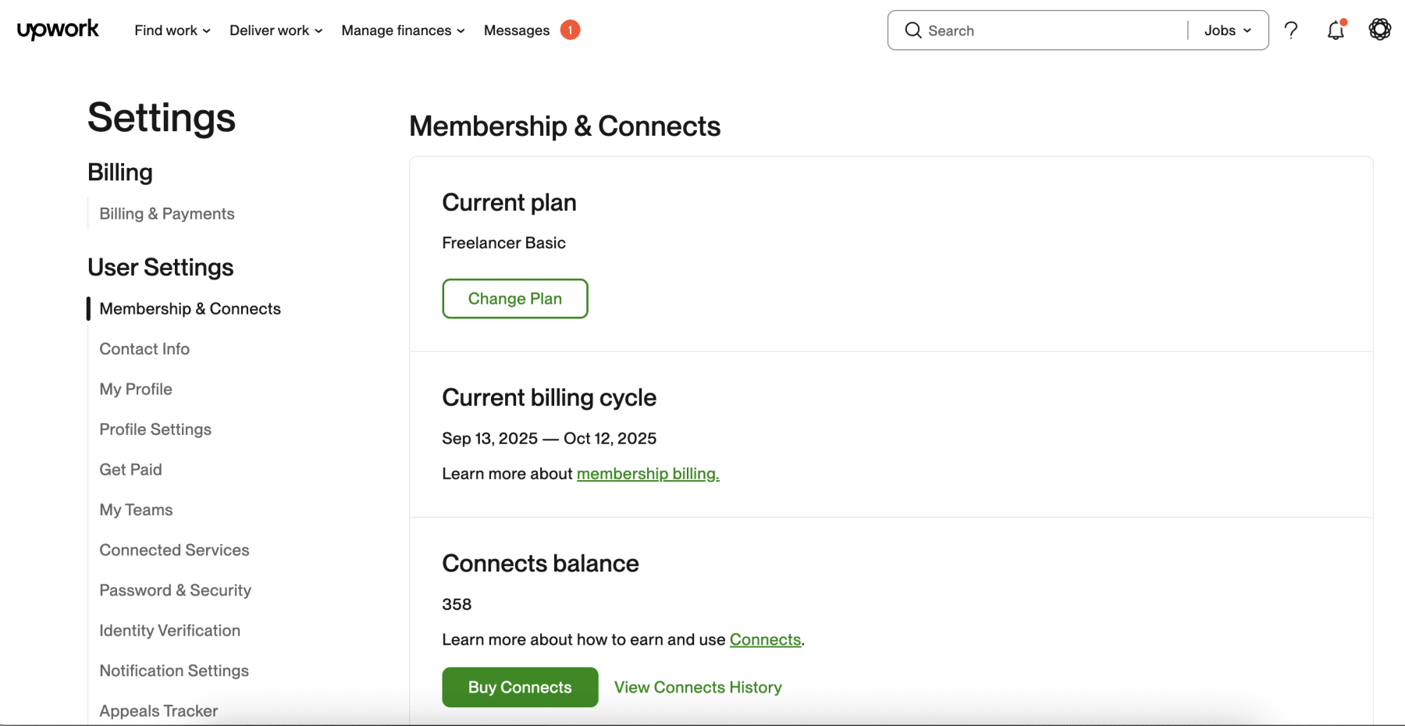The image size is (1405, 726).
Task: Click the search magnifier icon
Action: 912,30
